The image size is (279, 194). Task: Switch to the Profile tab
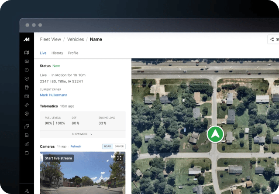73,53
